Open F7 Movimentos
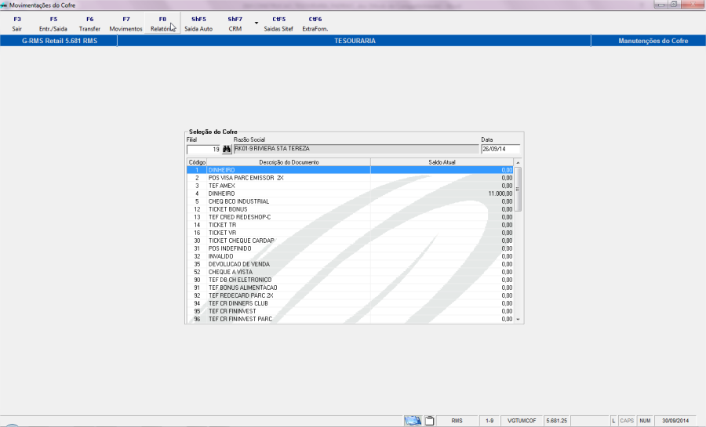Image resolution: width=706 pixels, height=427 pixels. point(126,24)
